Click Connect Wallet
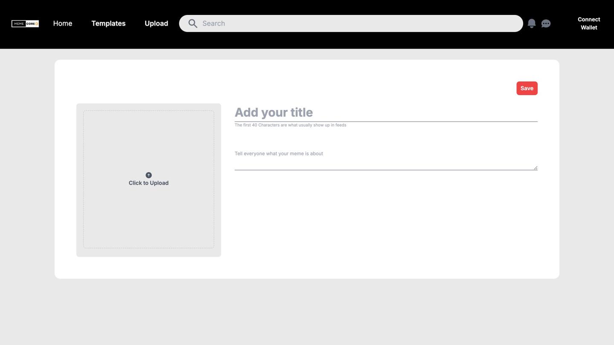 [589, 23]
